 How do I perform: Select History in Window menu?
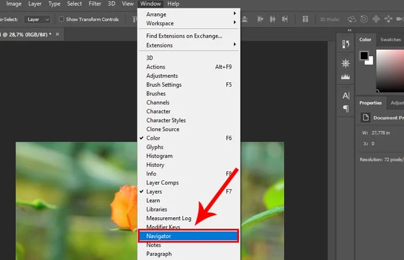pos(189,165)
